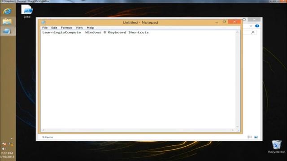Open the Help menu in Notepad

pyautogui.click(x=90, y=28)
